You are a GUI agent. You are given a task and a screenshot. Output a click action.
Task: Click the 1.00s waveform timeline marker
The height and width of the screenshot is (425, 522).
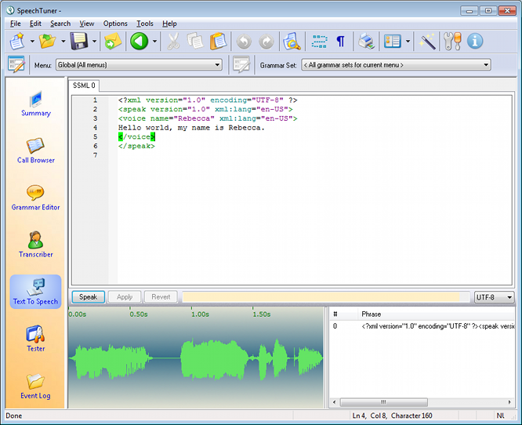[x=199, y=314]
